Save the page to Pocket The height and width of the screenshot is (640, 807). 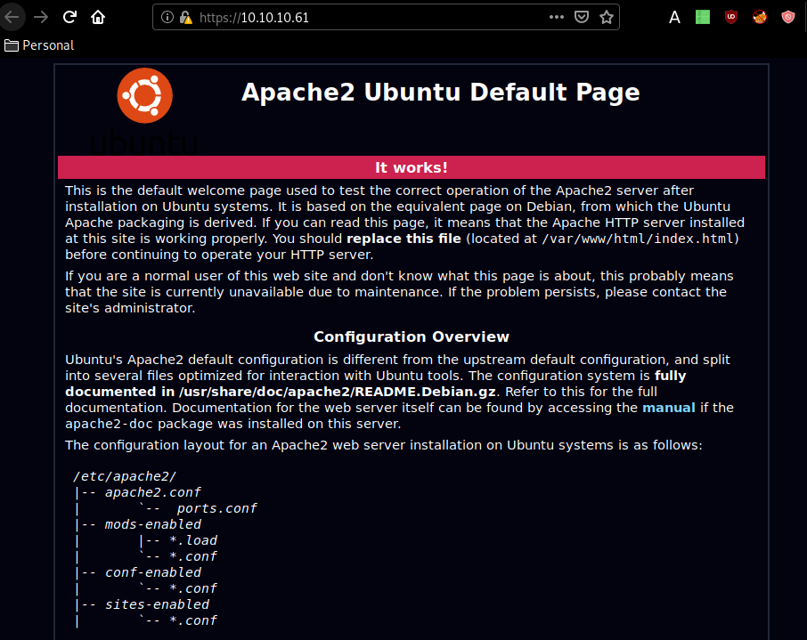click(581, 17)
